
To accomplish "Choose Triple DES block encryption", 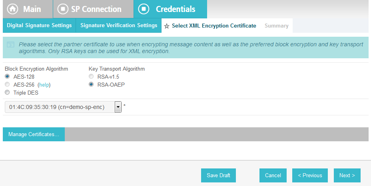I will click(7, 93).
